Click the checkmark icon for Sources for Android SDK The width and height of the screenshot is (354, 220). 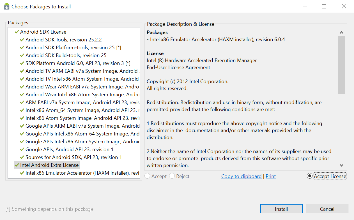[22, 157]
